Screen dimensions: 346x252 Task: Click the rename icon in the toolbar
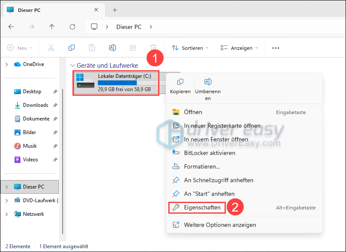[x=112, y=48]
